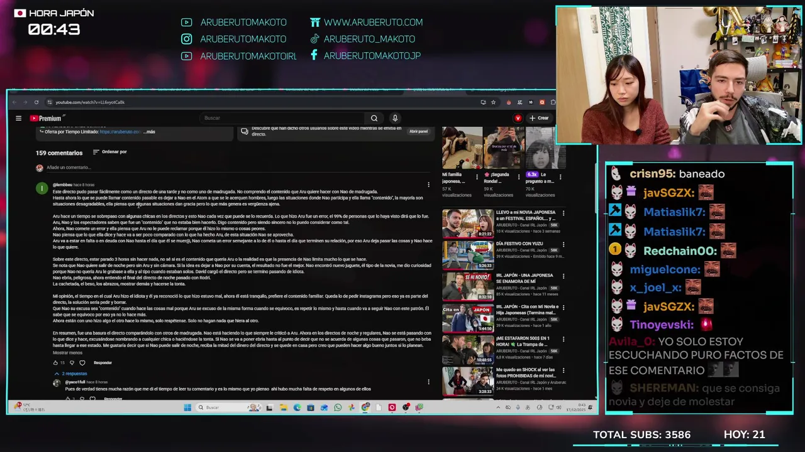Go back with the browser back arrow
The height and width of the screenshot is (452, 805).
tap(14, 102)
